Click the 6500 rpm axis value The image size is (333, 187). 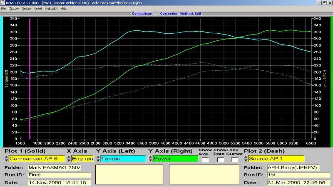point(311,143)
